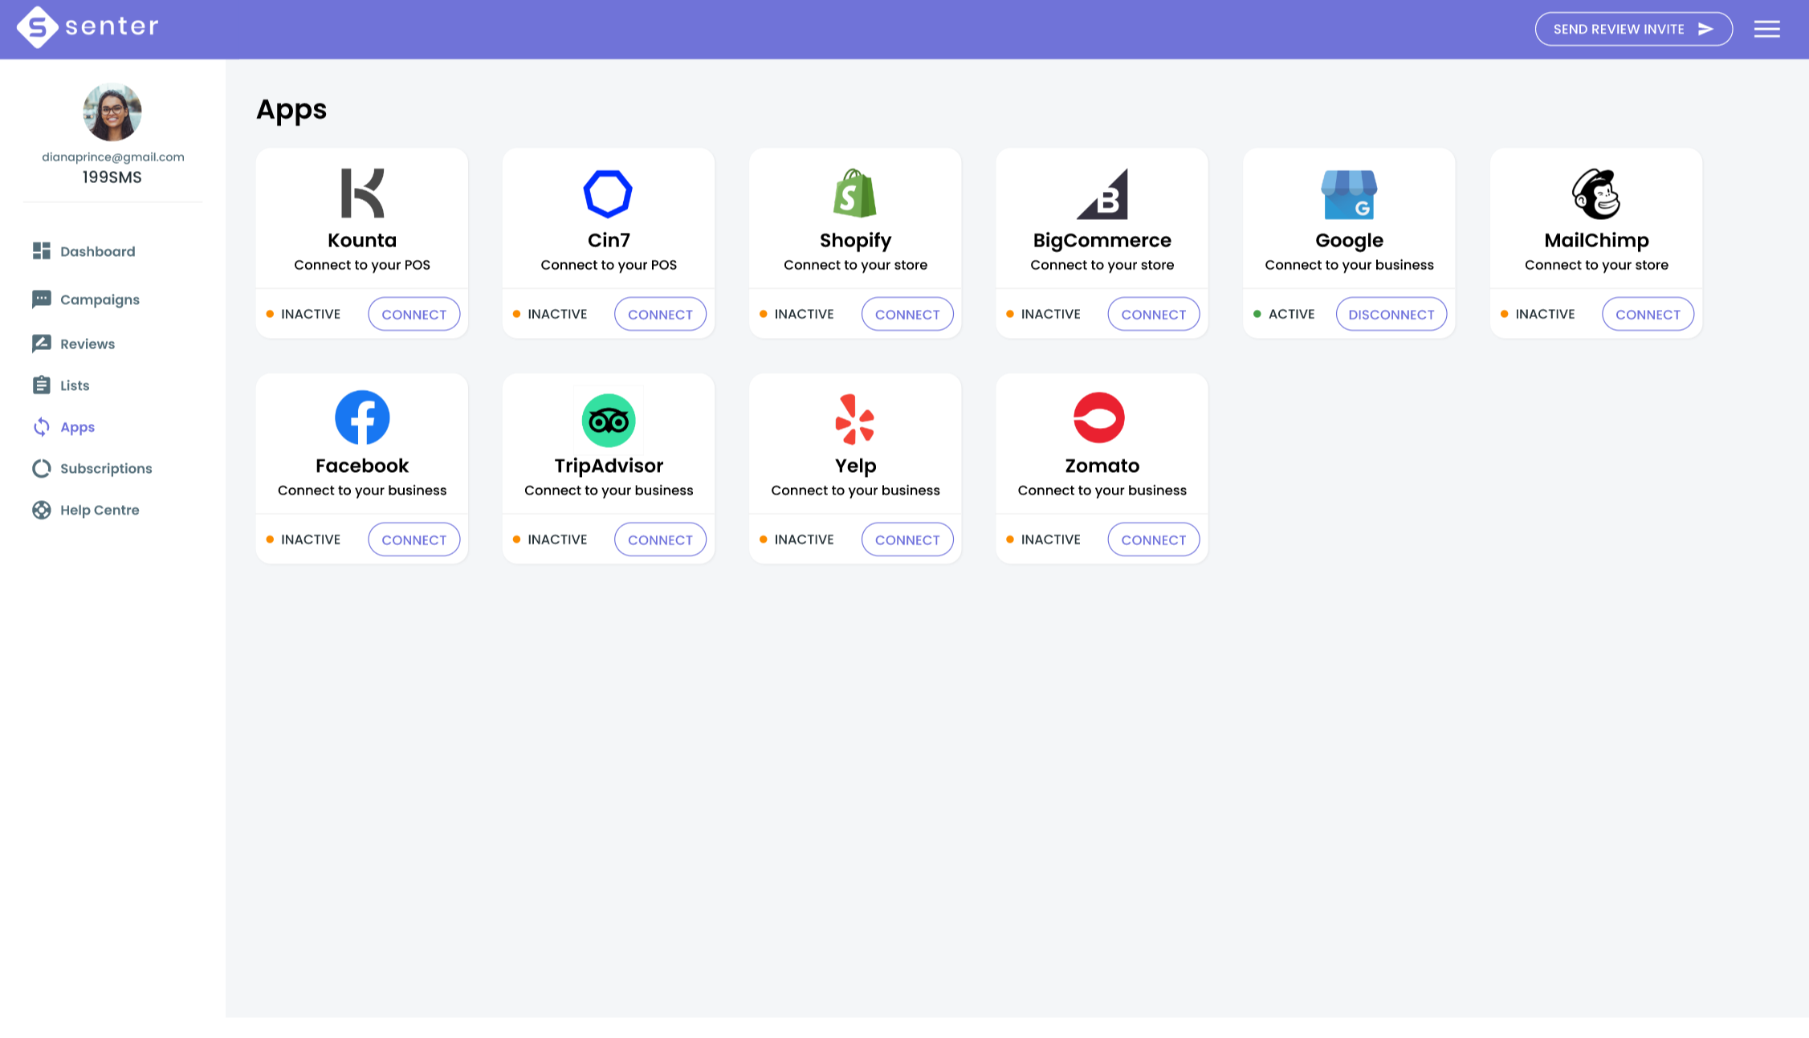1809x1038 pixels.
Task: Click the Reviews sidebar icon
Action: click(41, 343)
